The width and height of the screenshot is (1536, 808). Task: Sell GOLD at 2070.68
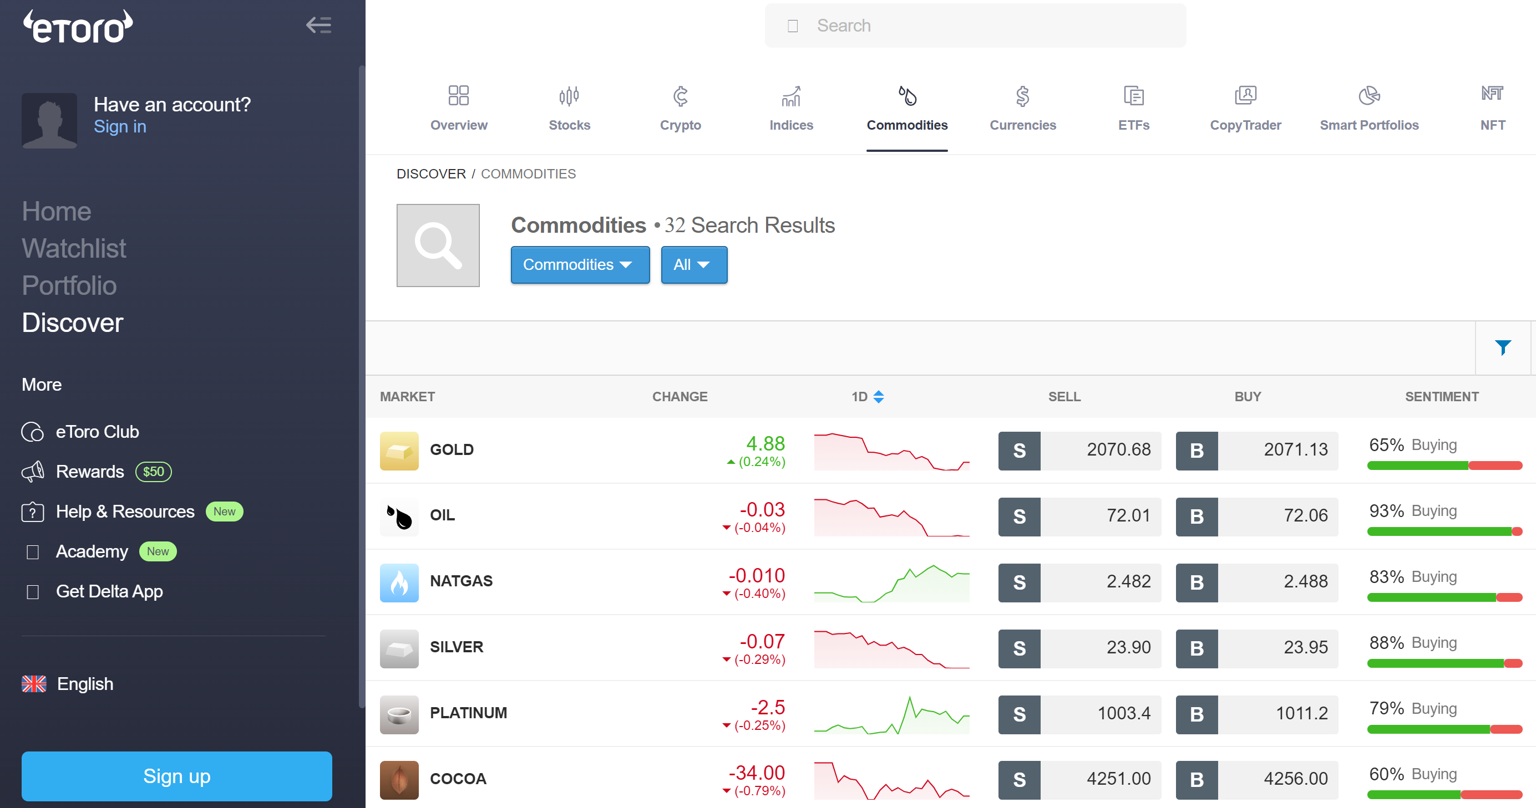click(x=1079, y=451)
